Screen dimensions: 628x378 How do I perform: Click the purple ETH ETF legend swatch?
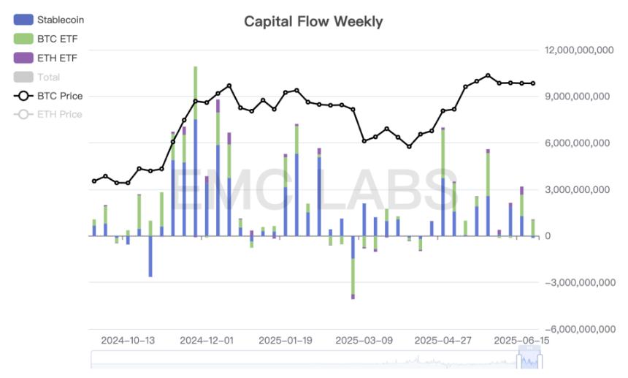pos(23,58)
